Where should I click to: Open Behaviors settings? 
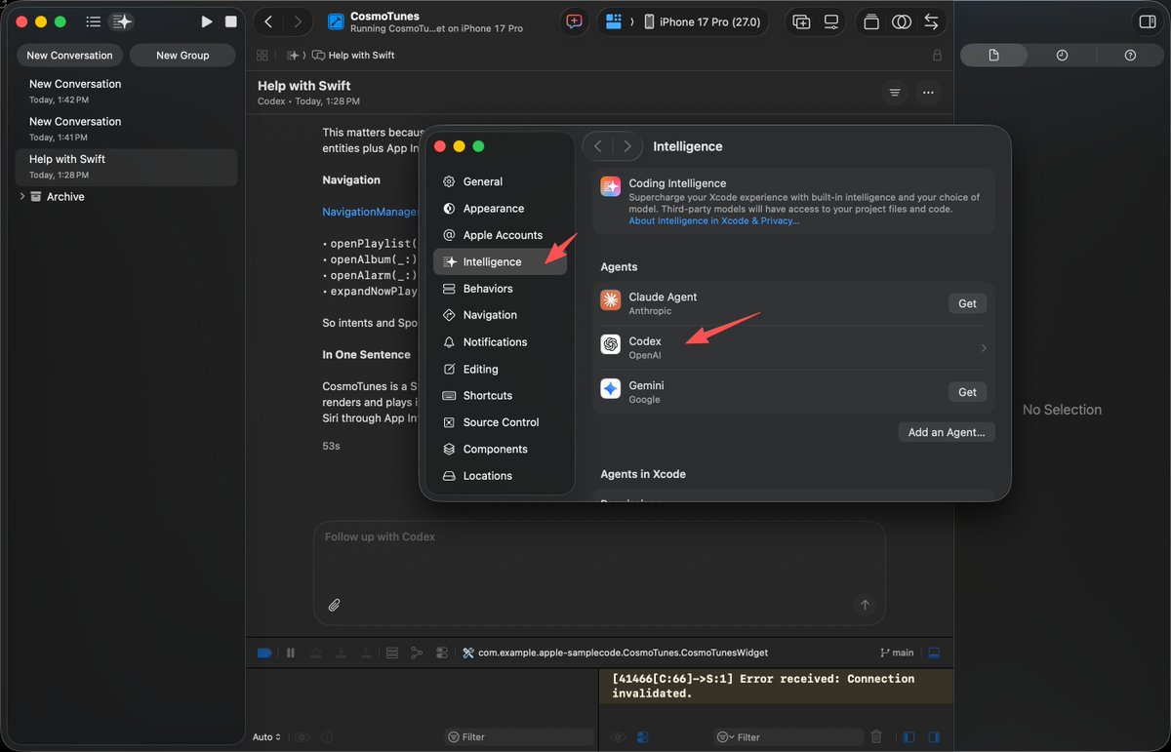[500, 289]
